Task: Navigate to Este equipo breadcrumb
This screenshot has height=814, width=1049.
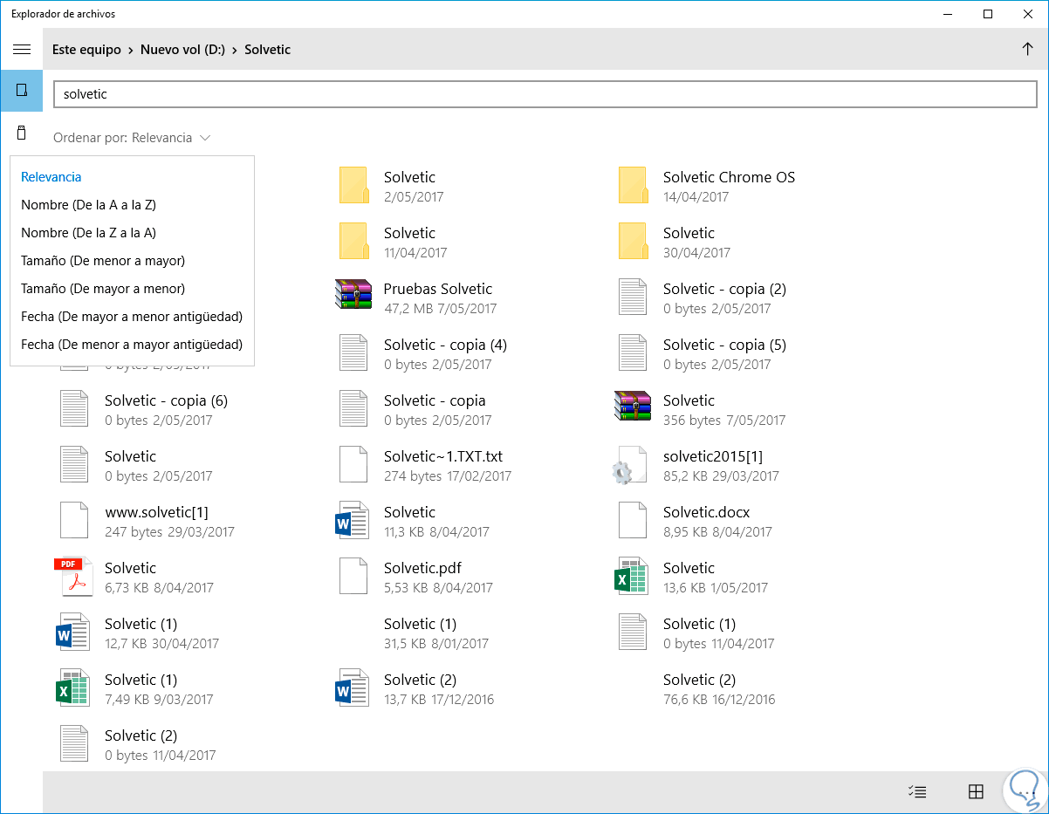Action: 86,50
